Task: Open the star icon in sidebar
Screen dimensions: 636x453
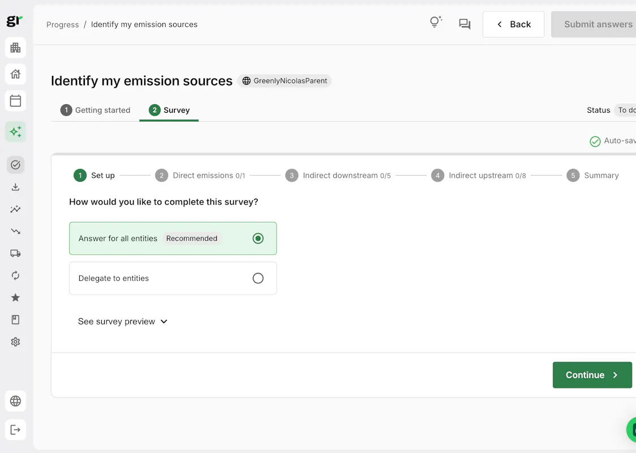Action: pyautogui.click(x=15, y=297)
